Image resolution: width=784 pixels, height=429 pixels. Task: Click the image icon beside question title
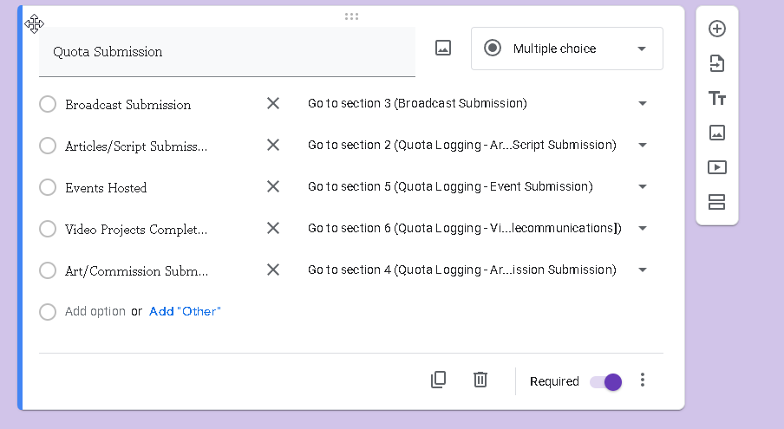tap(443, 48)
